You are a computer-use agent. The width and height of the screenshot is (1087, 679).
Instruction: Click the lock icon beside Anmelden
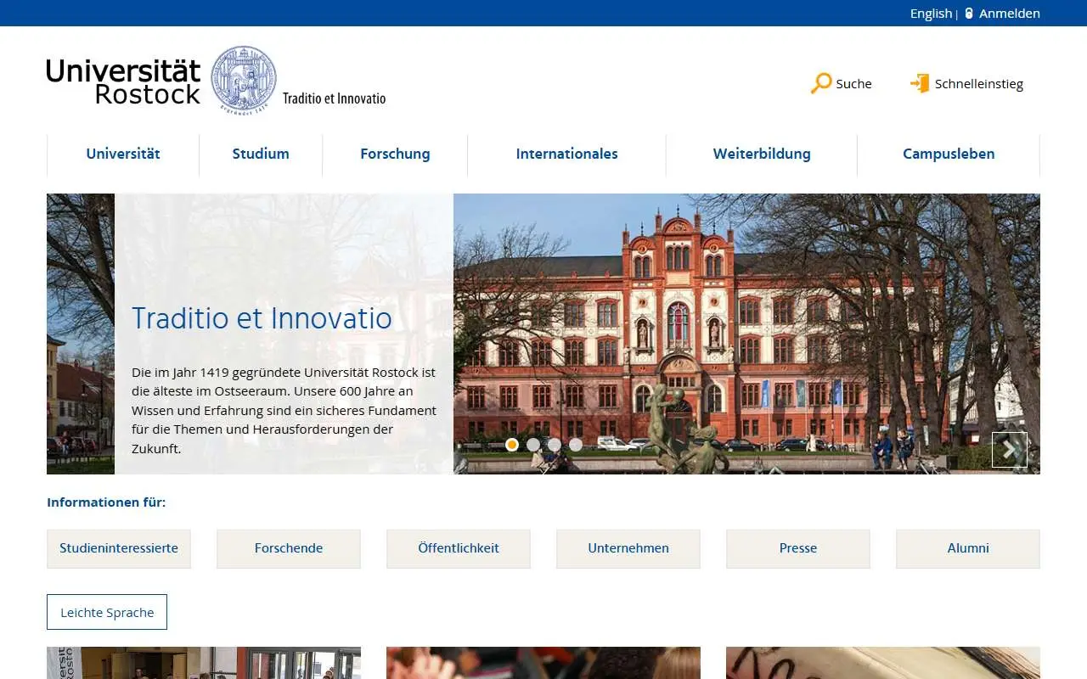coord(969,14)
